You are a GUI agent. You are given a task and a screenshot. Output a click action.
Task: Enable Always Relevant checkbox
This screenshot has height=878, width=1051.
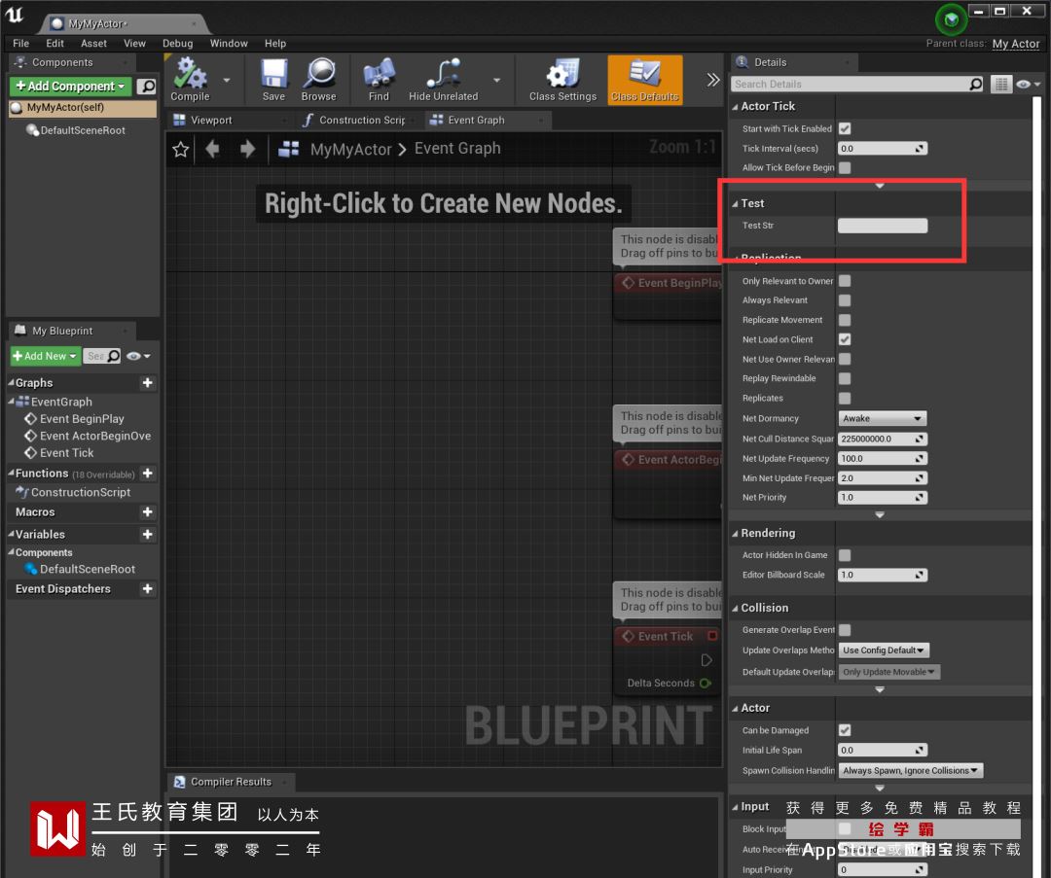tap(845, 300)
